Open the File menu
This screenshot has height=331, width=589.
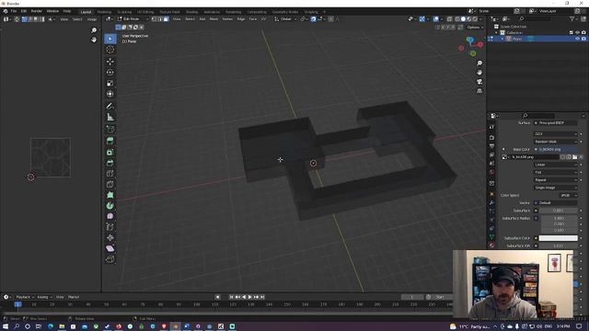click(x=14, y=11)
